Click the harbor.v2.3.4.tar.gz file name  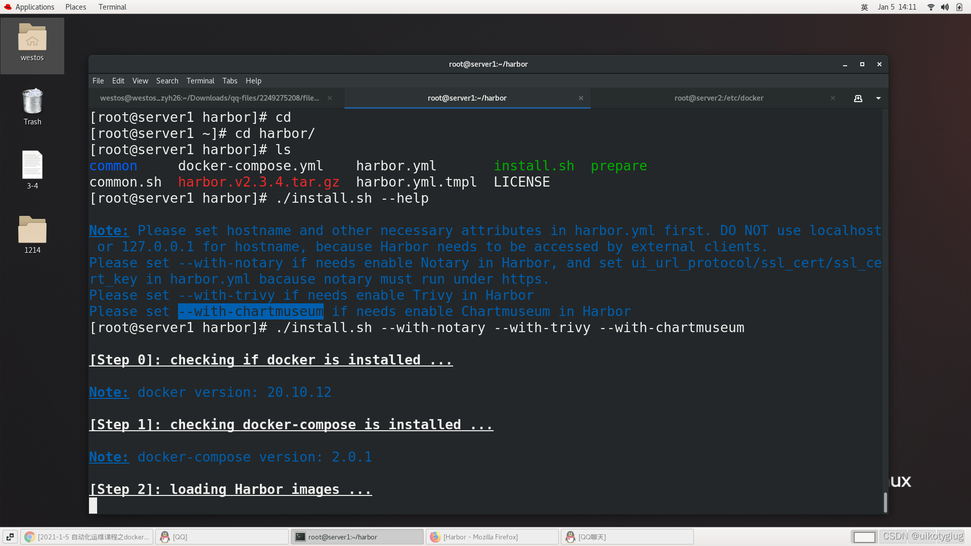[258, 182]
